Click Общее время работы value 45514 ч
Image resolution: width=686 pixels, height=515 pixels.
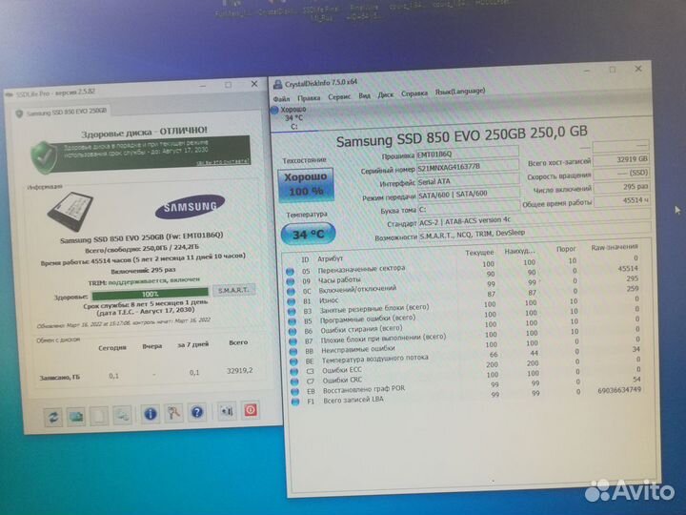(x=622, y=200)
